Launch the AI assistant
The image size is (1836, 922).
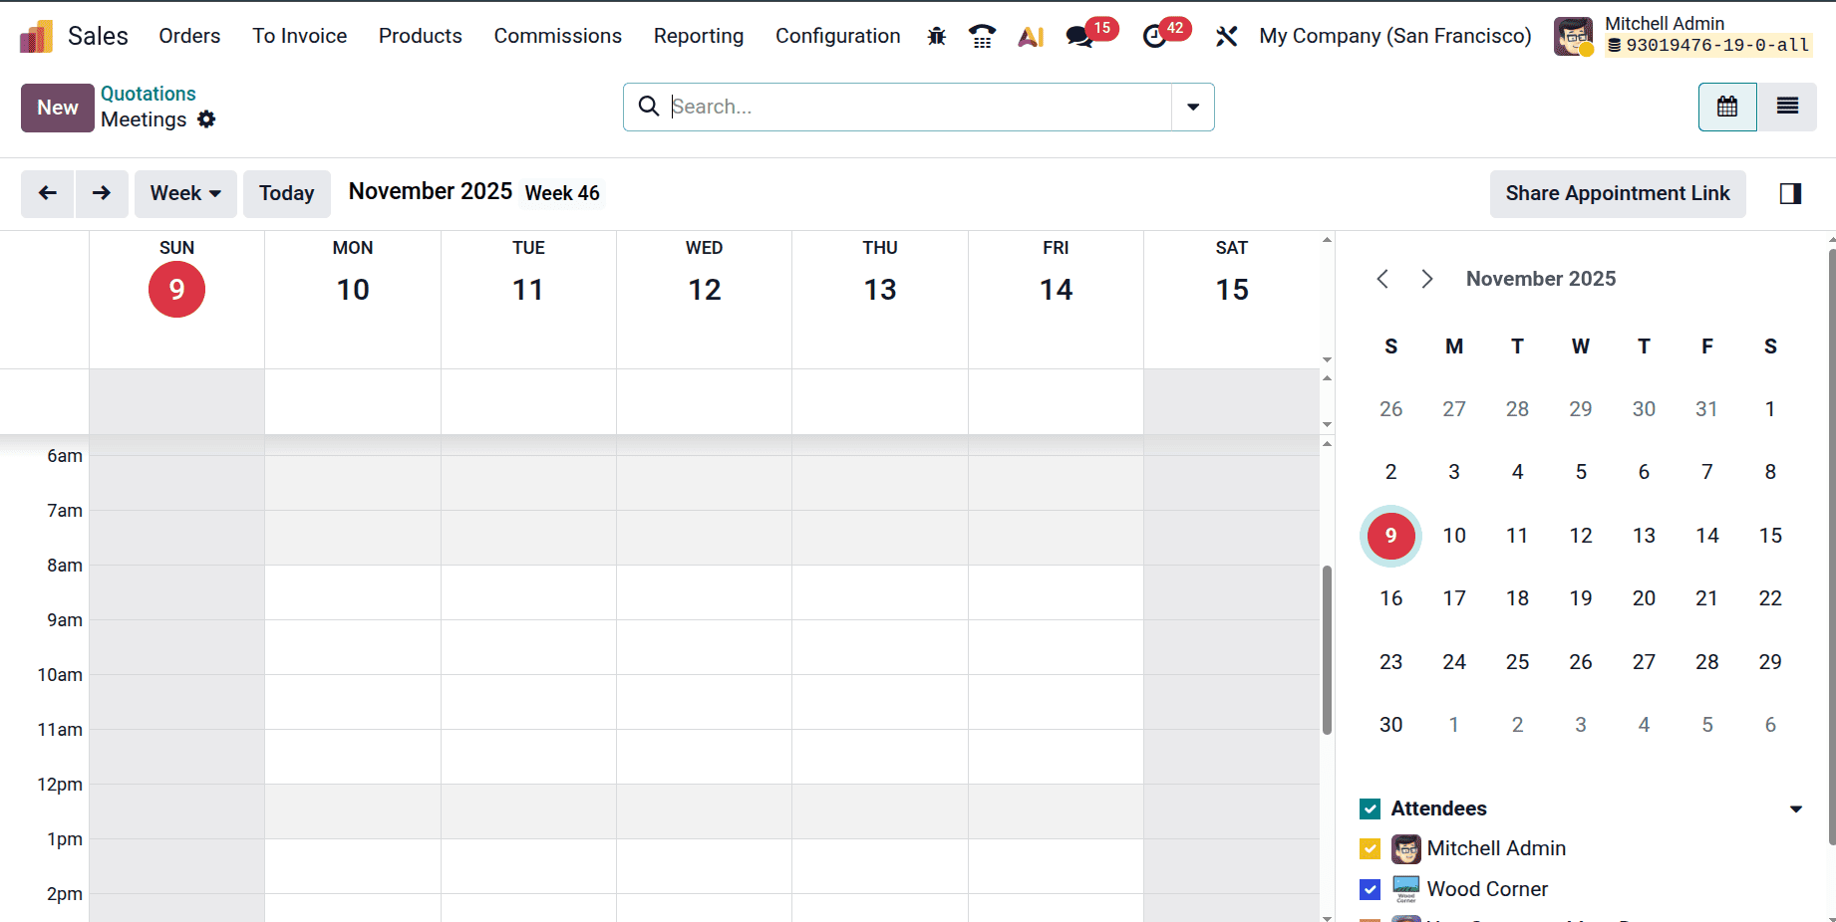(x=1031, y=36)
